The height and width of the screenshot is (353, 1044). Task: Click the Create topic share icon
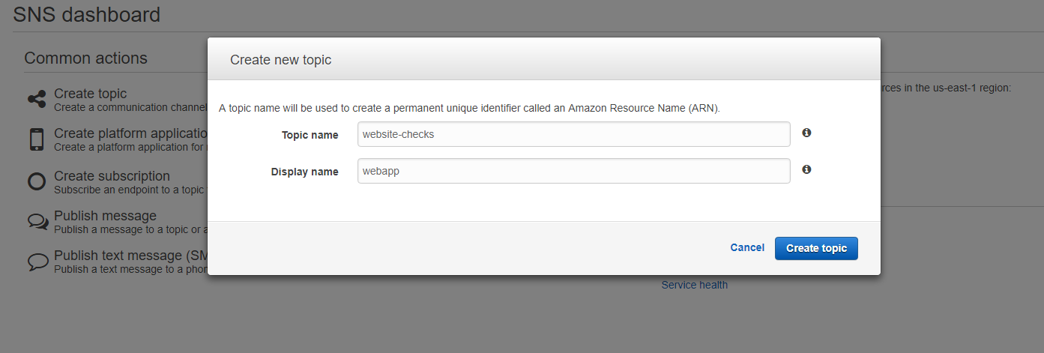(37, 99)
